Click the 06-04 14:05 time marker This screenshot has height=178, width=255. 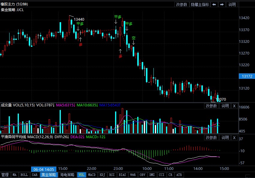coord(44,169)
